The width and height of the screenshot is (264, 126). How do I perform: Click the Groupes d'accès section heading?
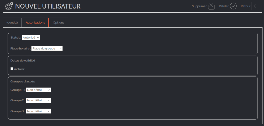[23, 81]
